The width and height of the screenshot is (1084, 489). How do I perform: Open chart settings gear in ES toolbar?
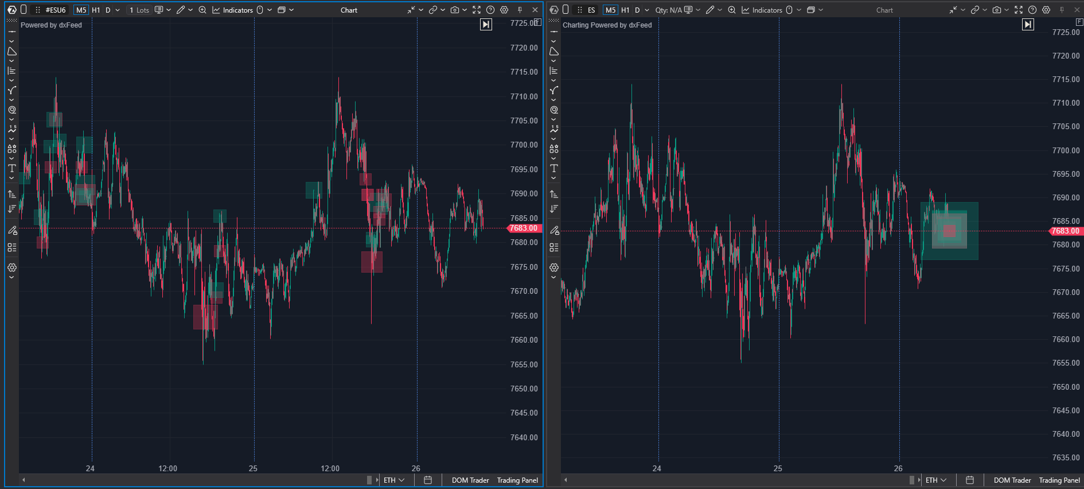[x=1046, y=10]
